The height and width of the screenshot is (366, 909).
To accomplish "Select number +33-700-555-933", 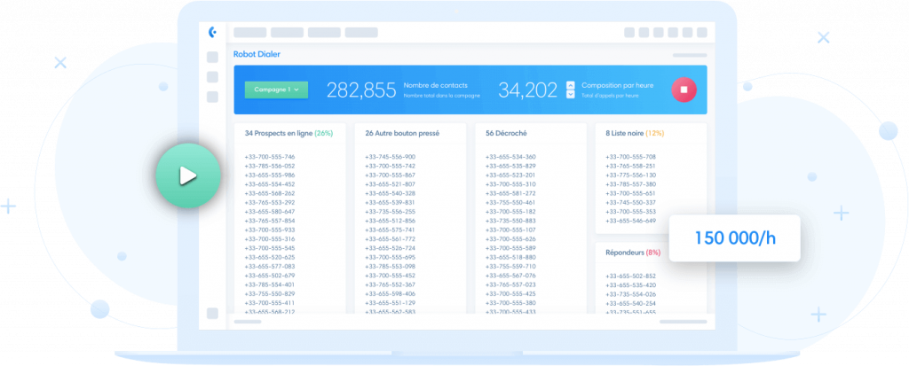I will click(270, 230).
